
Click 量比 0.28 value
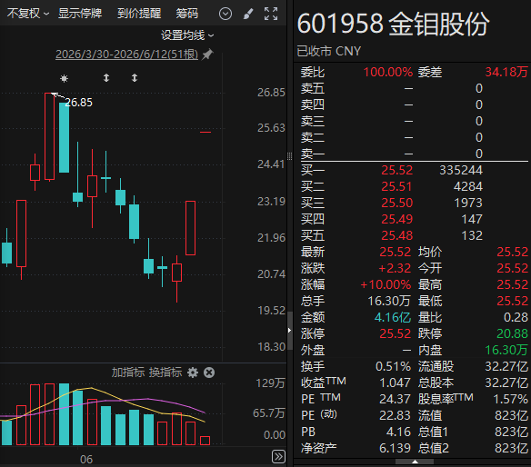tap(516, 317)
